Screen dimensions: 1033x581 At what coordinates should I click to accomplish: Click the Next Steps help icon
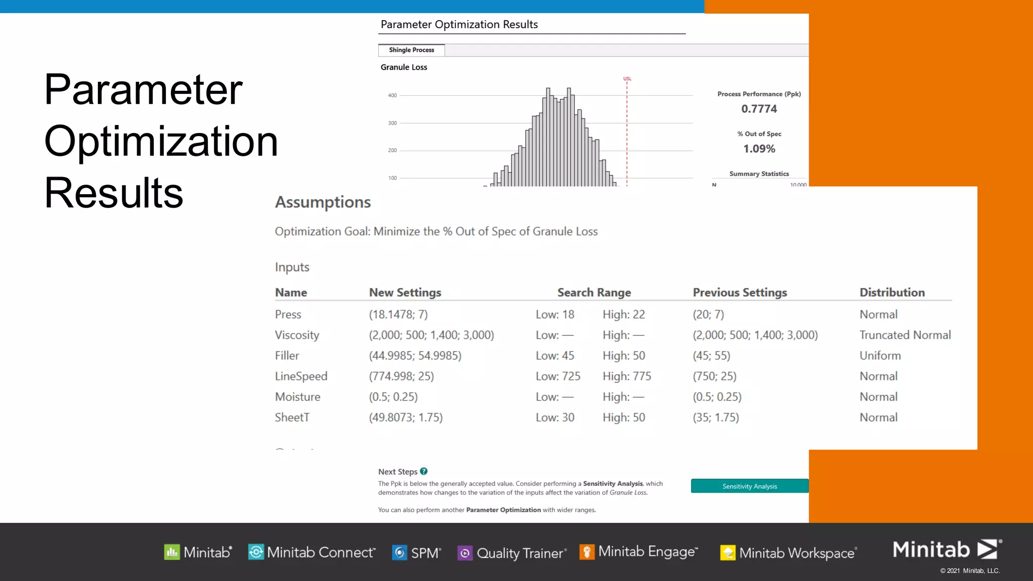click(x=424, y=471)
